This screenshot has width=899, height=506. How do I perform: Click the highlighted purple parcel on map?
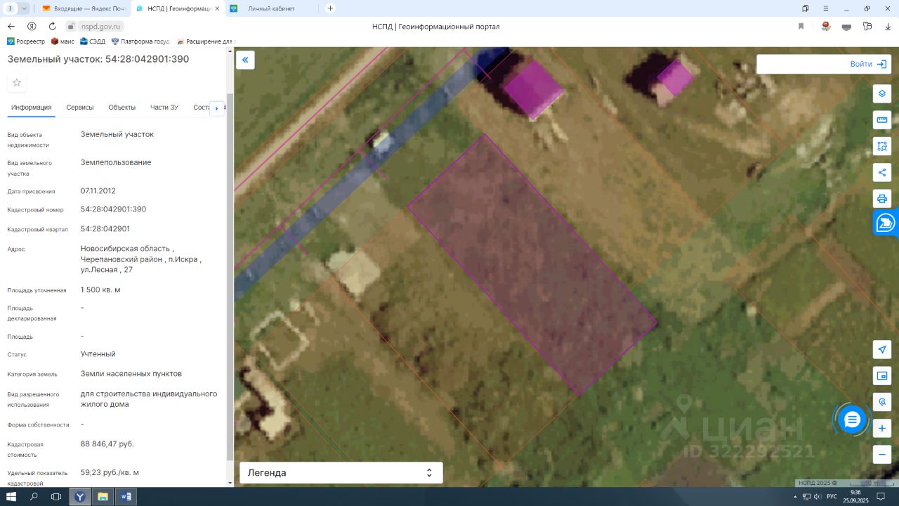[532, 264]
